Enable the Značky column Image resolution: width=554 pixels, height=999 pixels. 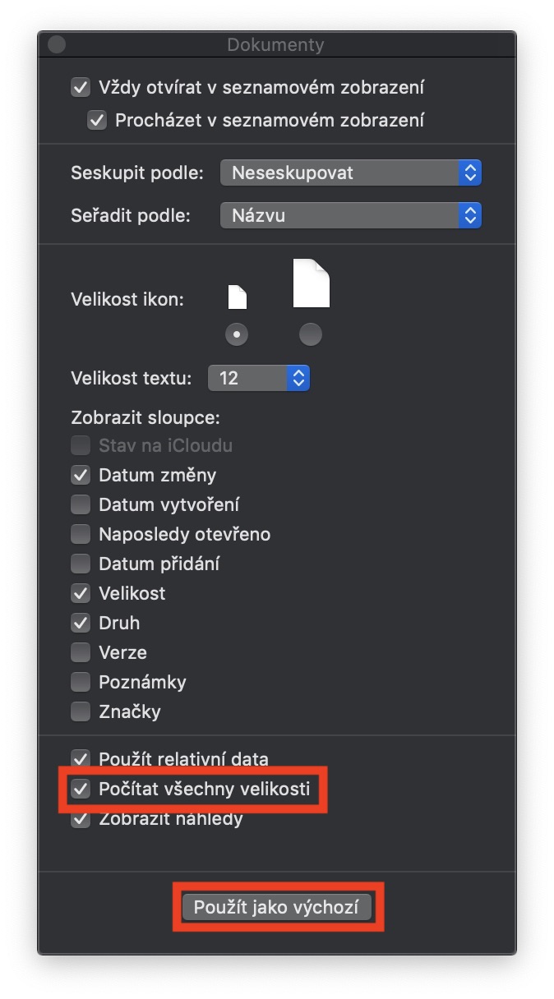coord(81,711)
